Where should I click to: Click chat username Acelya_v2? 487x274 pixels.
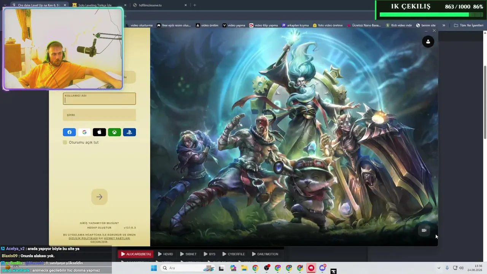[x=15, y=249]
